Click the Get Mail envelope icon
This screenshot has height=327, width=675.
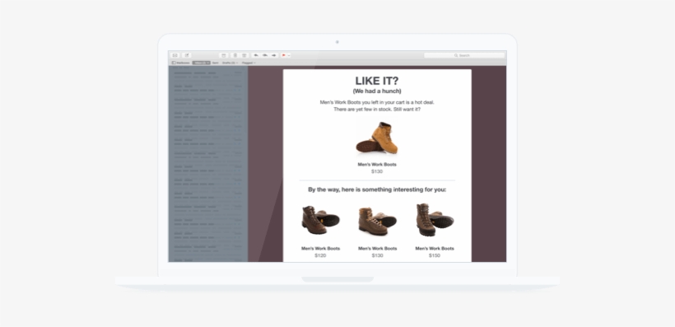pos(175,55)
